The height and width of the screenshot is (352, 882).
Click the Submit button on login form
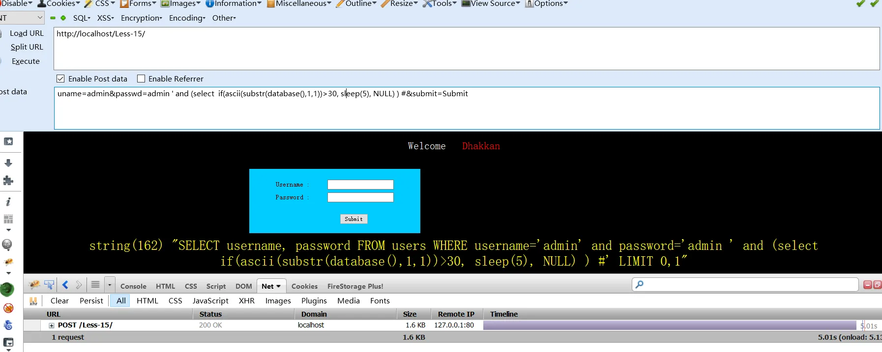[354, 219]
